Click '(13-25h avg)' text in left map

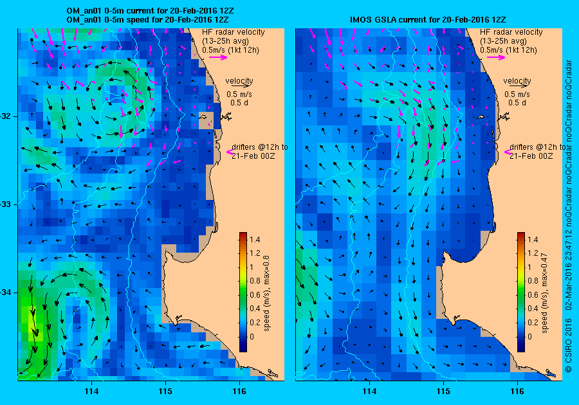tap(225, 41)
